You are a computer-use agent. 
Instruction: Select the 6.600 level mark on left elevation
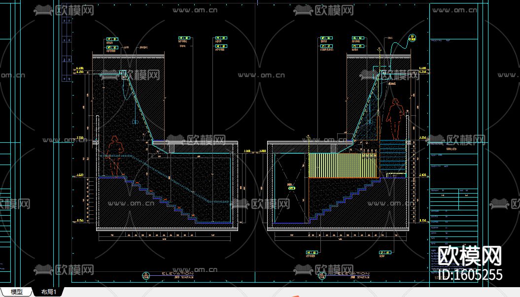80,68
